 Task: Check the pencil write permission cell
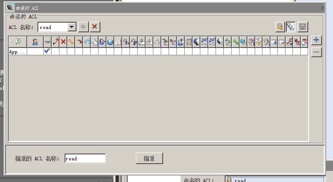(x=55, y=52)
